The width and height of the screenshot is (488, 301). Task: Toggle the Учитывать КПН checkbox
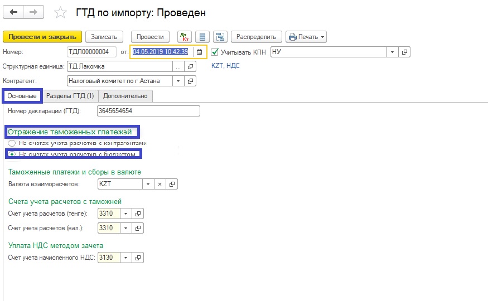[215, 52]
